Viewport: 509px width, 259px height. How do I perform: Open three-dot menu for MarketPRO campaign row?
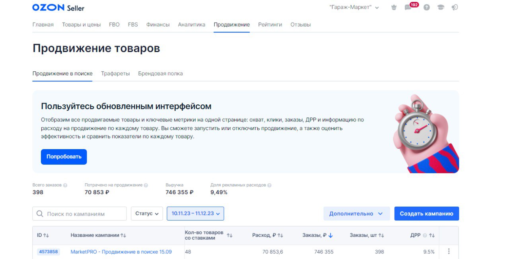point(449,251)
